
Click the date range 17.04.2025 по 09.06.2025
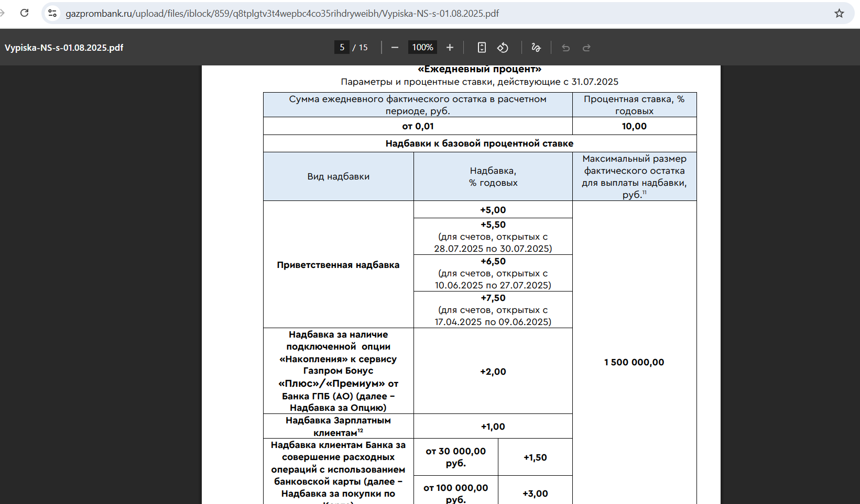pos(493,322)
